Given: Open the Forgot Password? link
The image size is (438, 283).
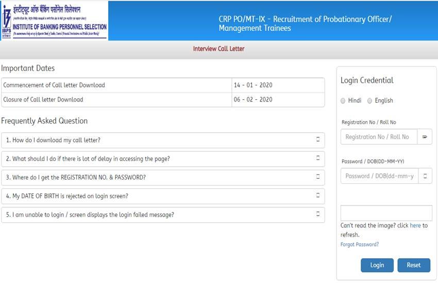Looking at the screenshot, I should coord(359,244).
